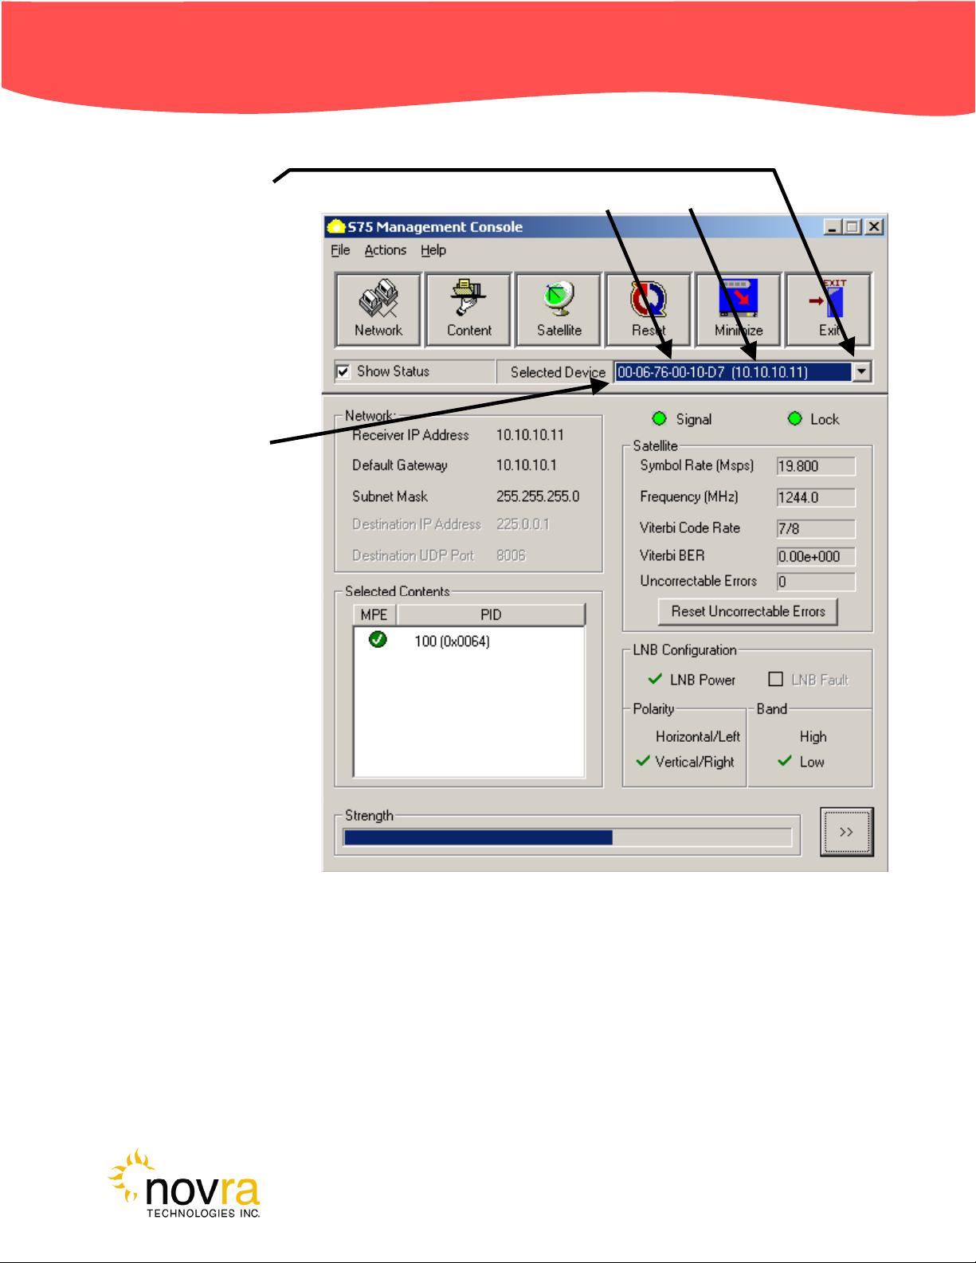Click the Symbol Rate field 19.800
The width and height of the screenshot is (976, 1263).
pyautogui.click(x=816, y=466)
